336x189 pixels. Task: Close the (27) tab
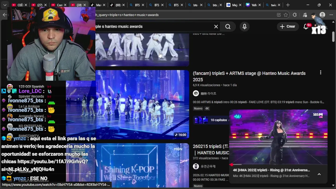tap(45, 5)
